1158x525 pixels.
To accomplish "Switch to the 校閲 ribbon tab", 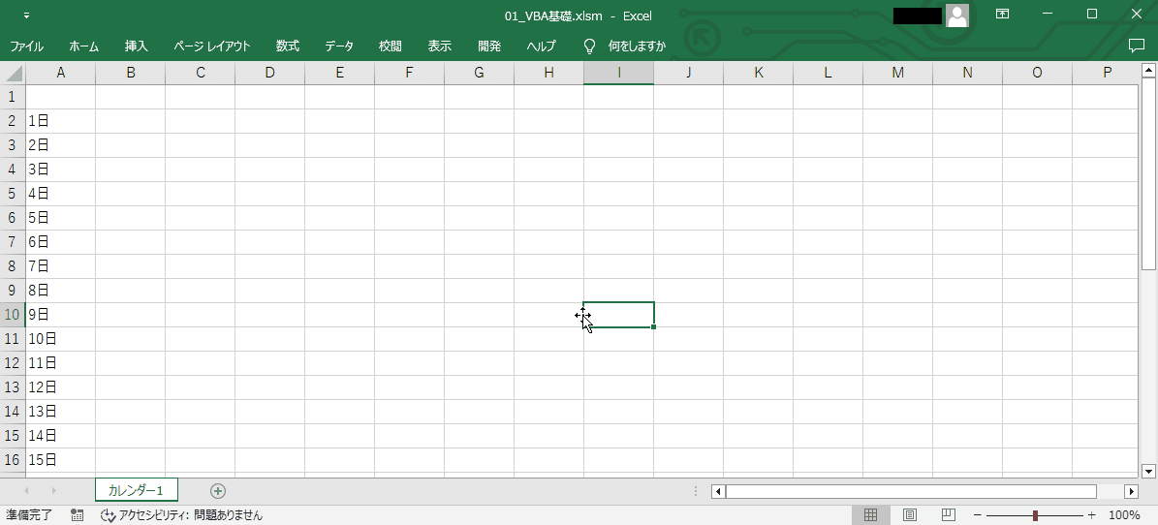I will click(x=390, y=46).
